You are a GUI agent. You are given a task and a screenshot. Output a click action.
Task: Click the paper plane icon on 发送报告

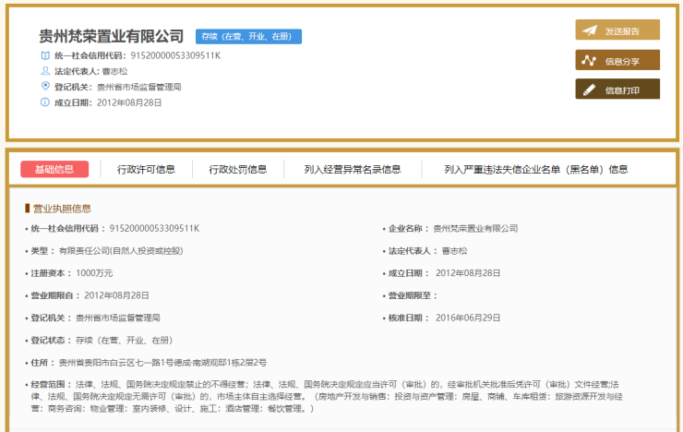(590, 30)
